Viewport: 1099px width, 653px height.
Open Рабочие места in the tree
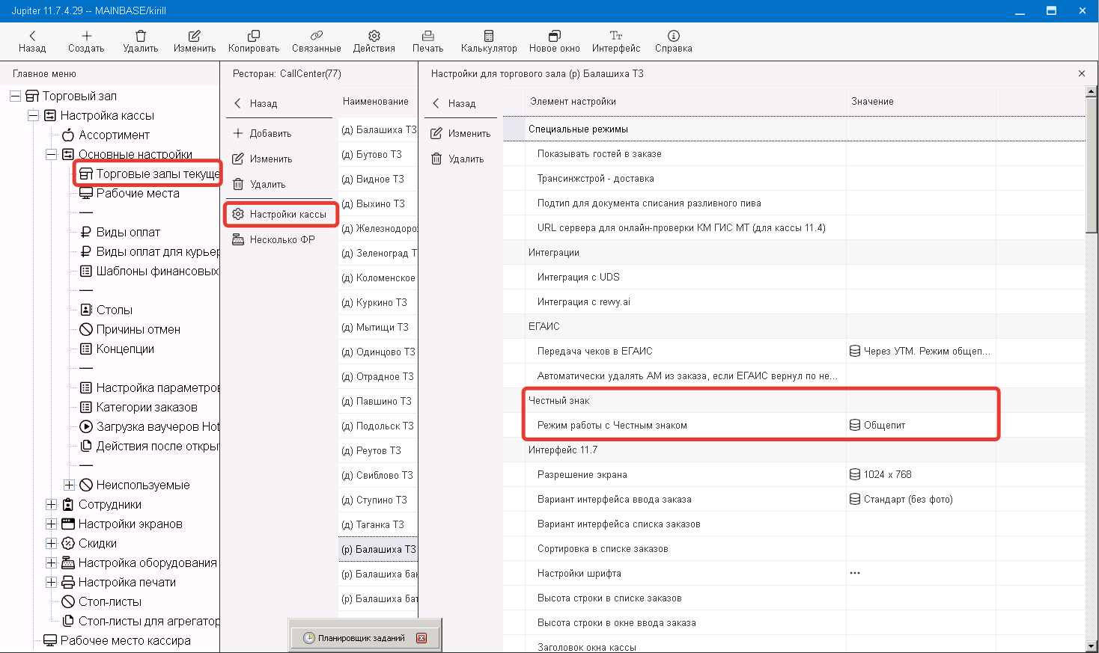(x=130, y=193)
